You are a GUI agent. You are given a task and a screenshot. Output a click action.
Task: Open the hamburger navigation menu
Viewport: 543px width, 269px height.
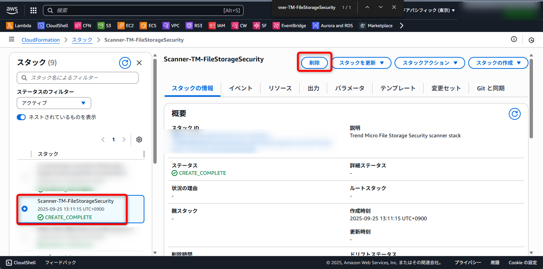[x=12, y=39]
